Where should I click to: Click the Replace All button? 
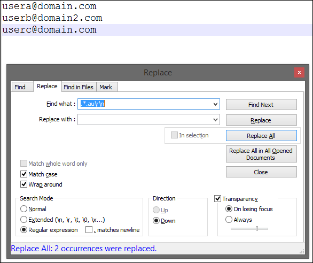click(261, 136)
